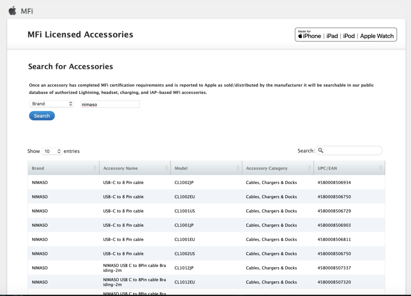Click UPC 4580008506811
The height and width of the screenshot is (296, 411).
(x=334, y=239)
